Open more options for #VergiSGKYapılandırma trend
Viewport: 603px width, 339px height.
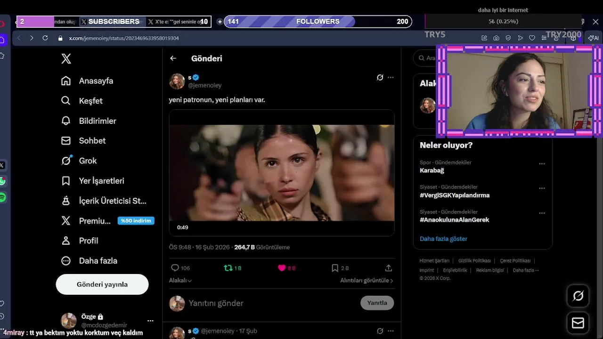[542, 188]
